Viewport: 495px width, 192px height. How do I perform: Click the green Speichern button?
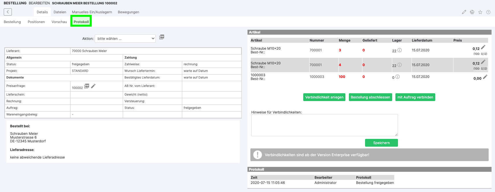(x=381, y=143)
